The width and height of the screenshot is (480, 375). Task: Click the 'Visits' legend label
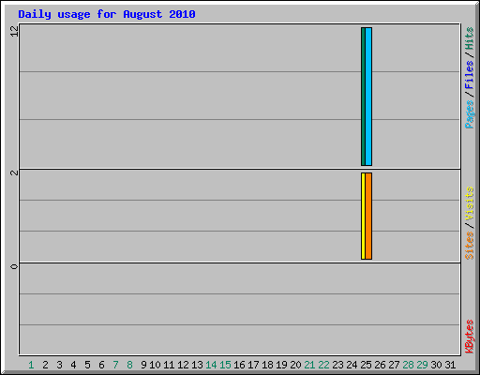pos(470,203)
